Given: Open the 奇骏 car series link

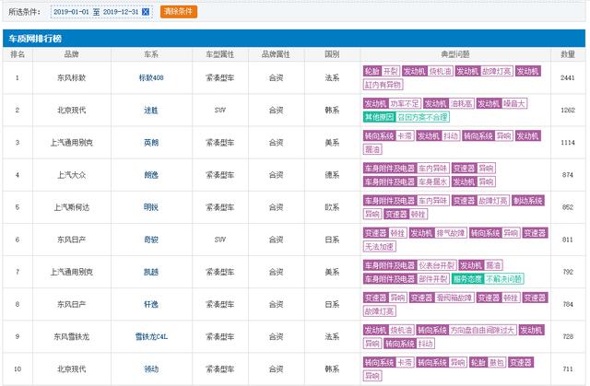Looking at the screenshot, I should click(x=151, y=240).
